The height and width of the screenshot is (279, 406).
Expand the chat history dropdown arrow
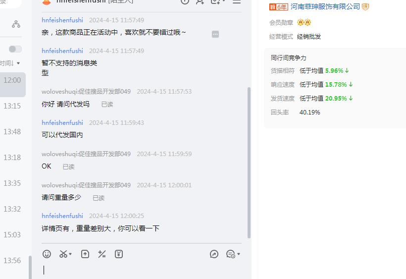coord(239,255)
